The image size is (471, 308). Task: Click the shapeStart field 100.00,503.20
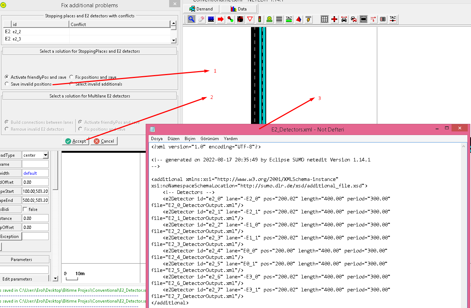pyautogui.click(x=35, y=191)
